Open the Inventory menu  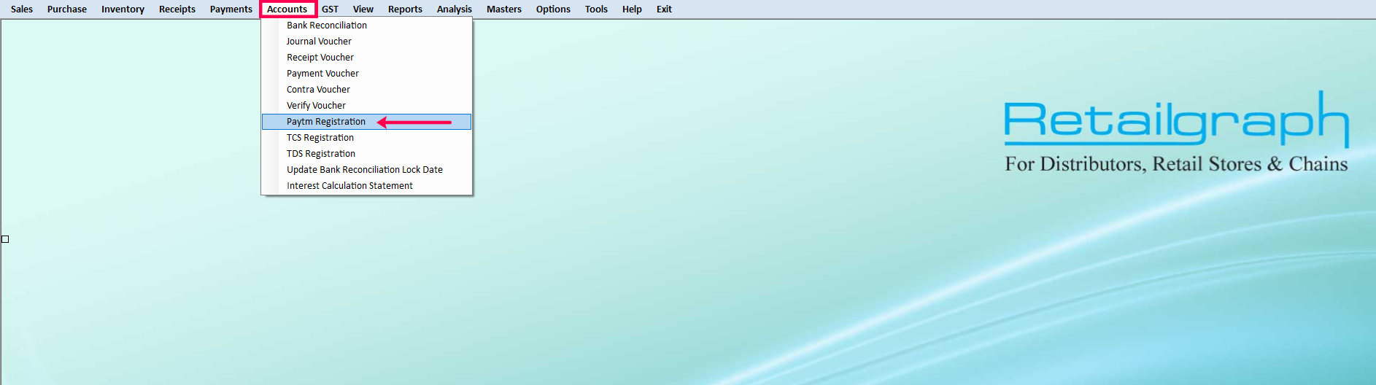pos(123,9)
